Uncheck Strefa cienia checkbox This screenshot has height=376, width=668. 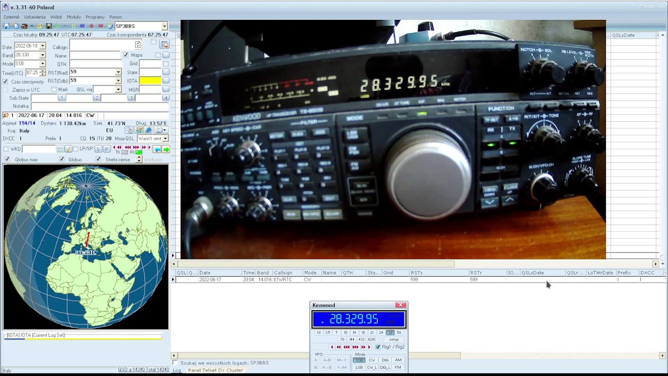(98, 159)
